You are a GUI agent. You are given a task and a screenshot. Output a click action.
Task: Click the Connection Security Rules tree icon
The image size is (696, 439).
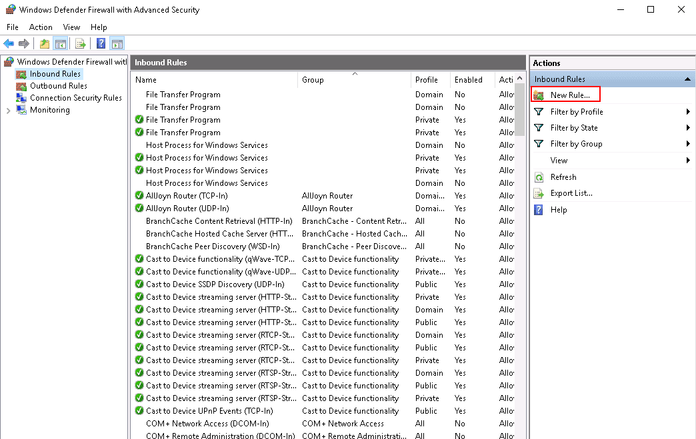(21, 98)
